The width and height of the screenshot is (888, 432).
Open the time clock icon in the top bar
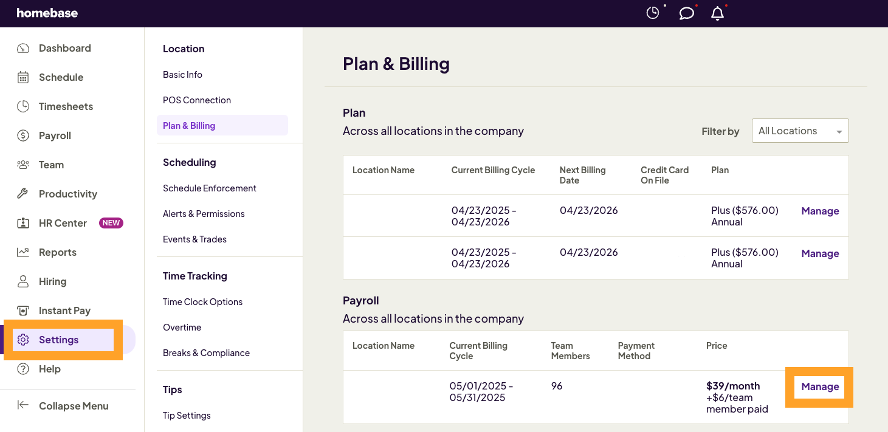(x=652, y=13)
